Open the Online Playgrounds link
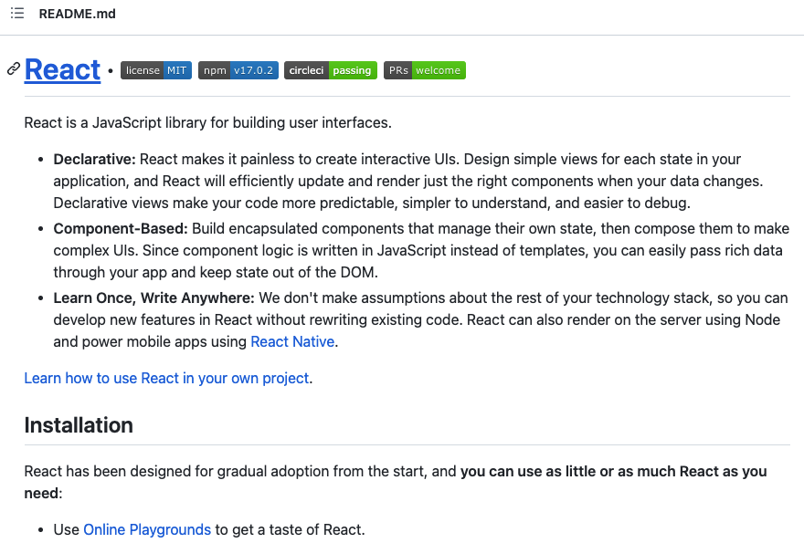The height and width of the screenshot is (543, 804). [x=147, y=529]
